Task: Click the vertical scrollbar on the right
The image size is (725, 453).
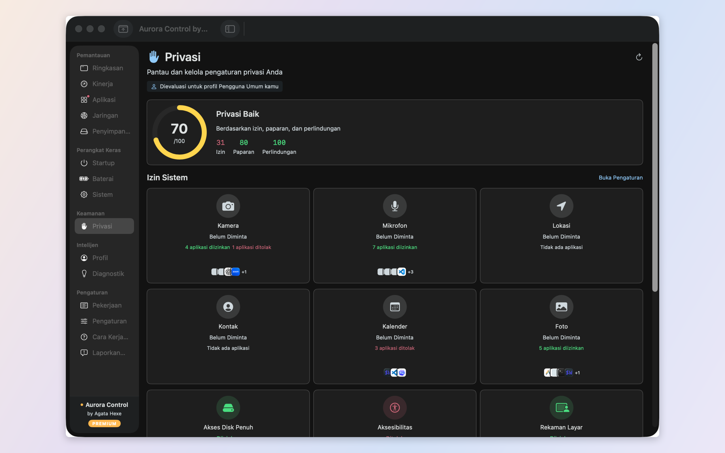Action: (655, 168)
